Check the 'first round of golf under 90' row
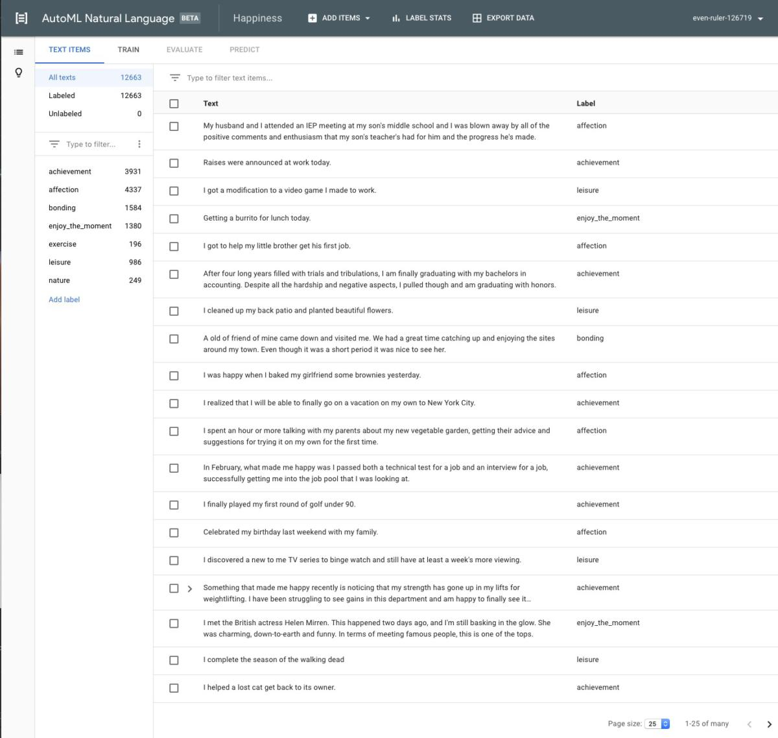This screenshot has width=778, height=738. (x=174, y=505)
